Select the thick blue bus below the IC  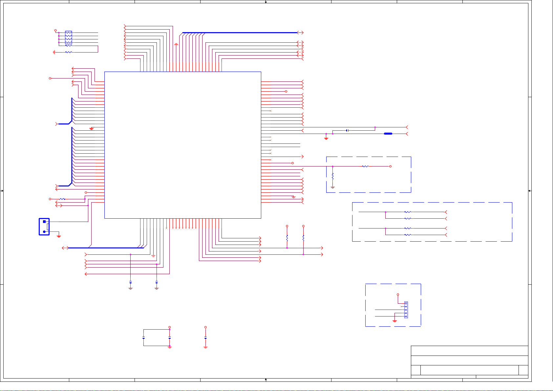click(106, 248)
